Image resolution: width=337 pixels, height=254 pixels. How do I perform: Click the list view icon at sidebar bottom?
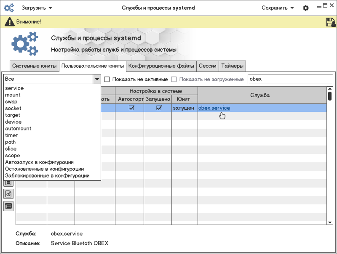[x=8, y=206]
